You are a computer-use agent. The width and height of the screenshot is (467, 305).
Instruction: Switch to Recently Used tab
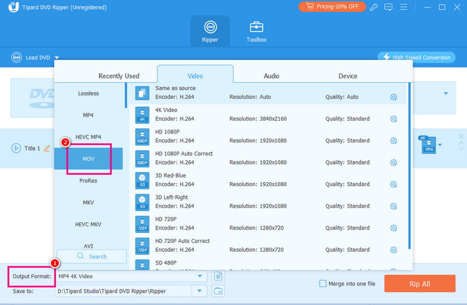pyautogui.click(x=119, y=76)
